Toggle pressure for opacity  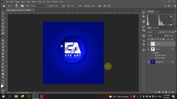[64, 6]
